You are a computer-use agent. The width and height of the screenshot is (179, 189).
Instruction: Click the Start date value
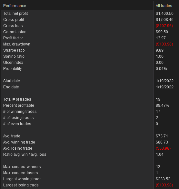point(164,81)
